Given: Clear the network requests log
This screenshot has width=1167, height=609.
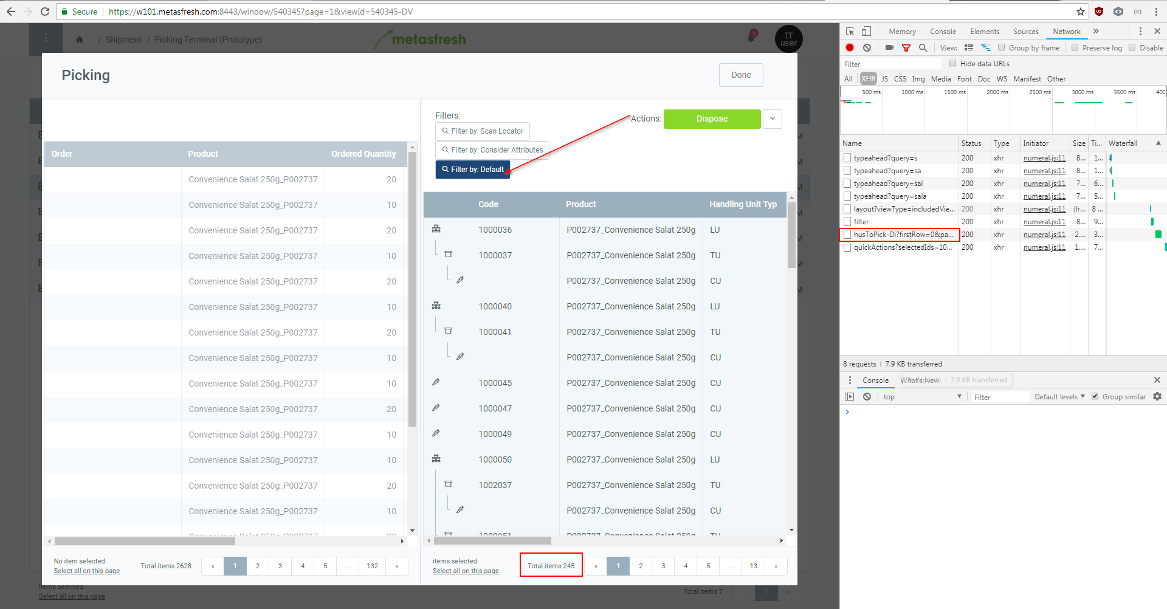Looking at the screenshot, I should (x=867, y=47).
